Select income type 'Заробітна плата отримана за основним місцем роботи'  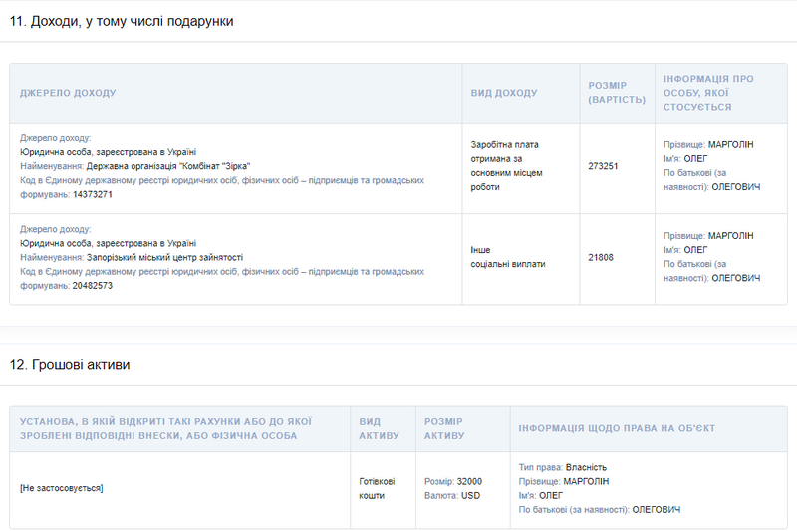506,166
